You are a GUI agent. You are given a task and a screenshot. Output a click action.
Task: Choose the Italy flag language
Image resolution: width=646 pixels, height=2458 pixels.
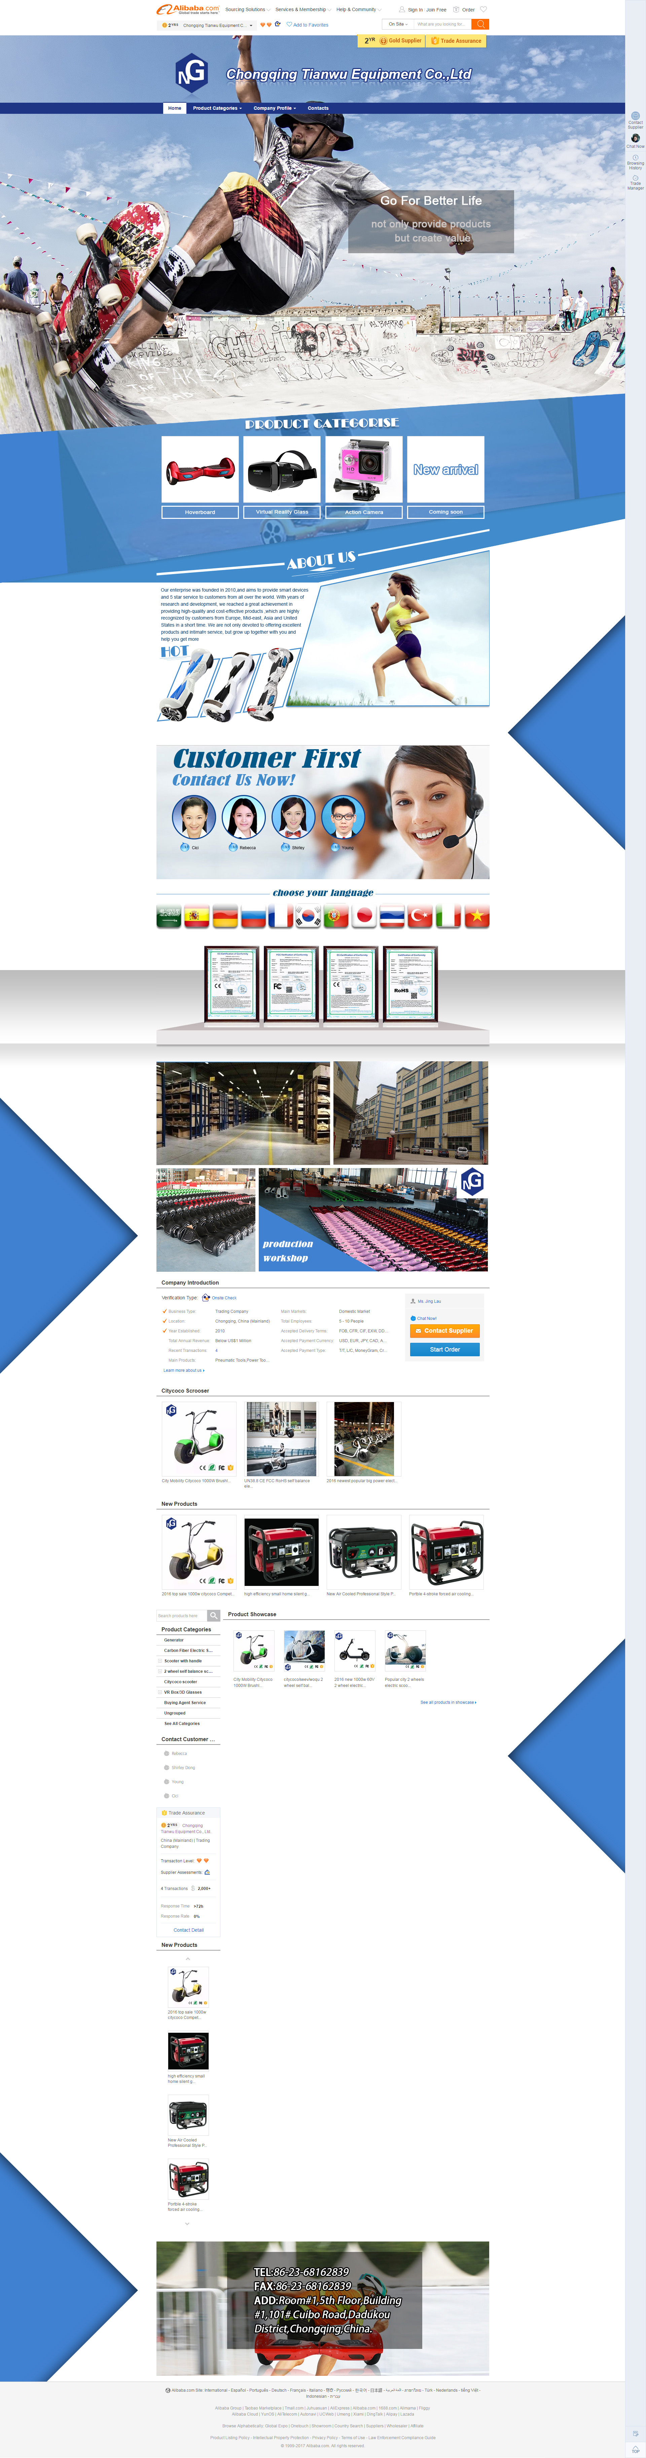449,916
